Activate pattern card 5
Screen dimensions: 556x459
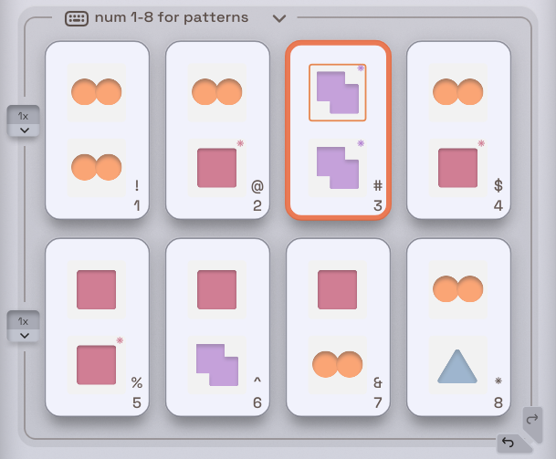click(97, 328)
